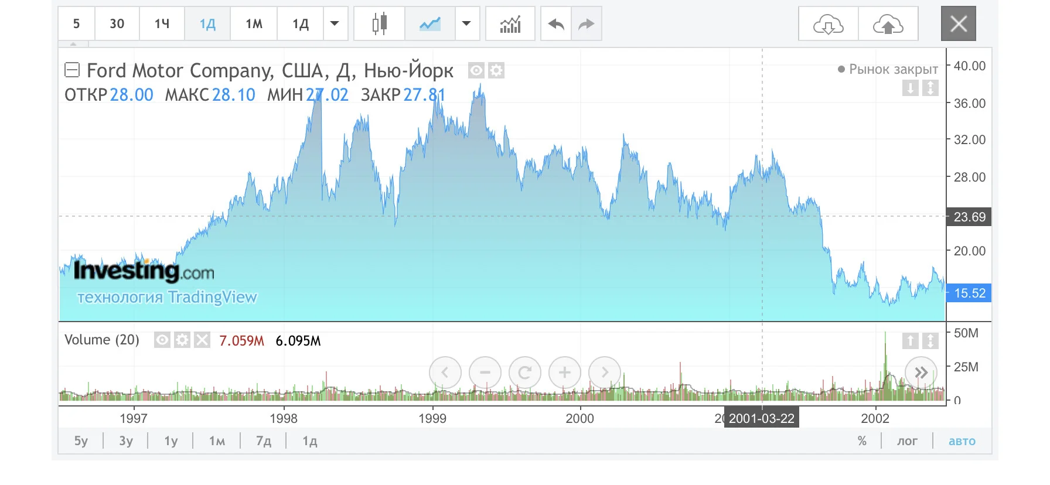
Task: Open the chart style dropdown arrow
Action: click(467, 24)
